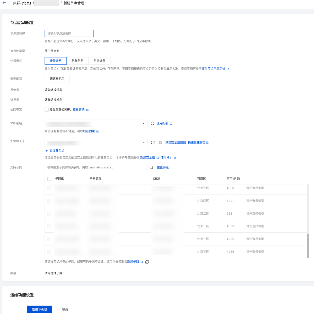Click 请选择机型 button
Viewport: 314px width, 314px height.
click(x=57, y=79)
